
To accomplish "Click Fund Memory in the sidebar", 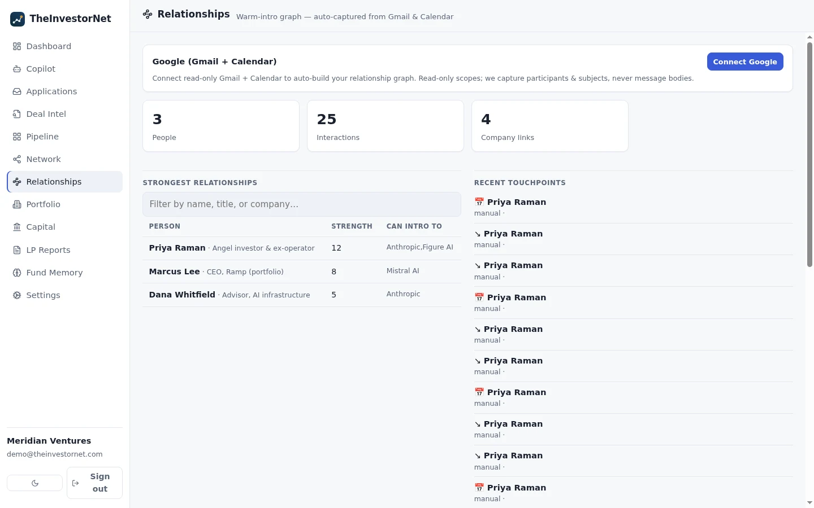I will pyautogui.click(x=64, y=273).
